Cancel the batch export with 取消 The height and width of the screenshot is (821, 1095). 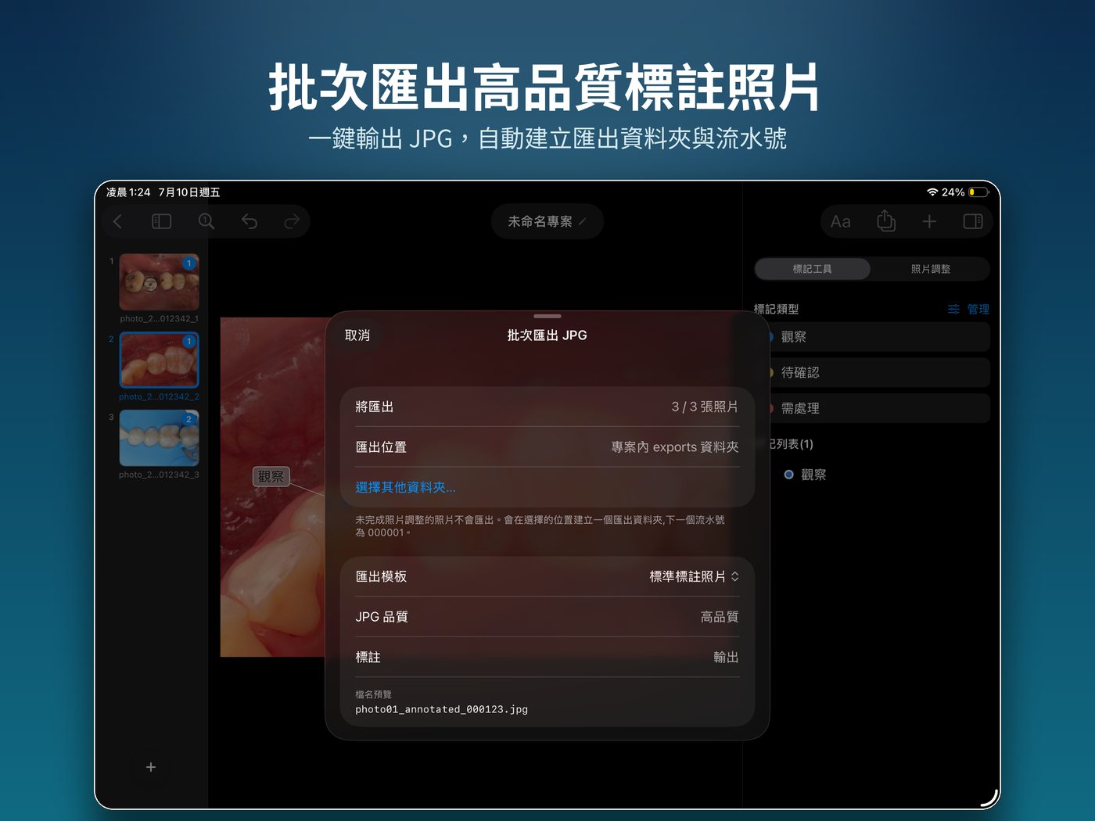[x=357, y=335]
